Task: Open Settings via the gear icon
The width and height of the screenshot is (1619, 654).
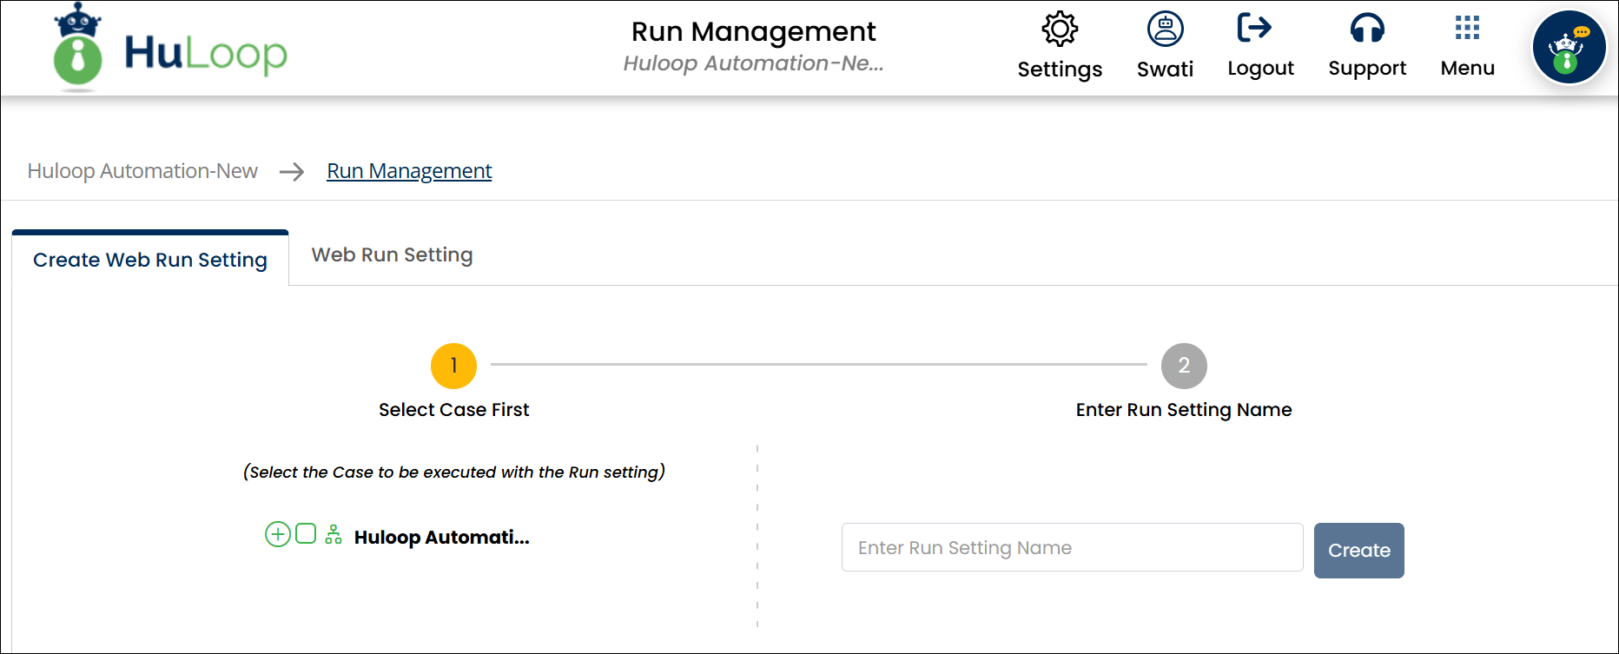Action: click(x=1060, y=30)
